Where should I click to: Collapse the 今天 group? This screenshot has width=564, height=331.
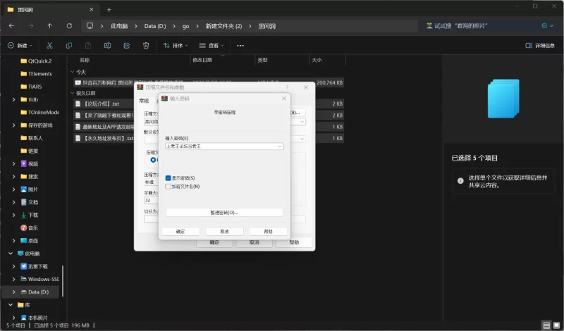pyautogui.click(x=73, y=73)
